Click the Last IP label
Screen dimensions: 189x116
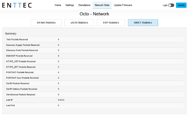(9, 100)
